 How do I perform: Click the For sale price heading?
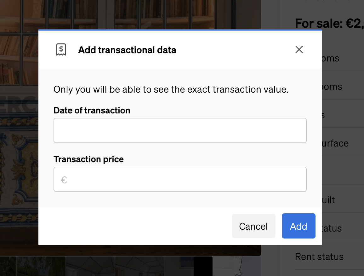[x=329, y=23]
